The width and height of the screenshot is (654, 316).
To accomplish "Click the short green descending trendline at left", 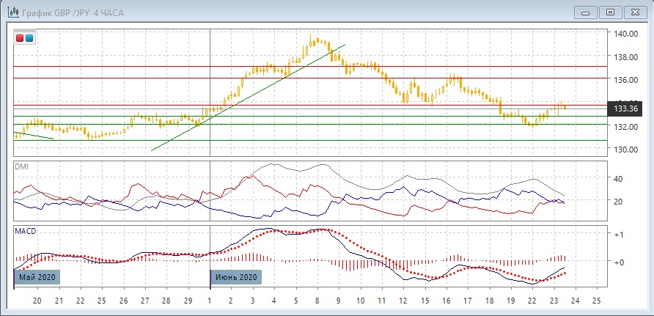I will tap(35, 136).
